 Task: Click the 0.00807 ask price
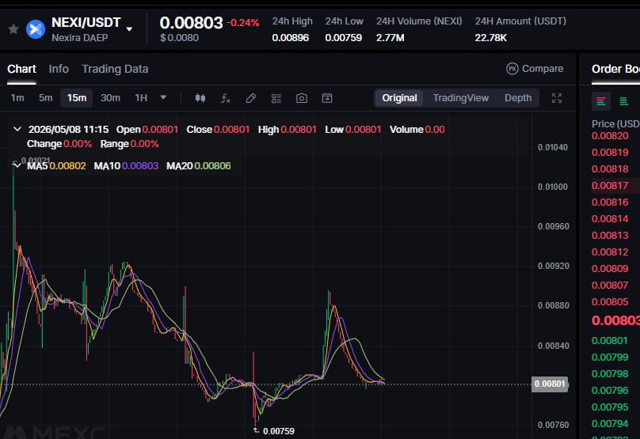point(610,286)
